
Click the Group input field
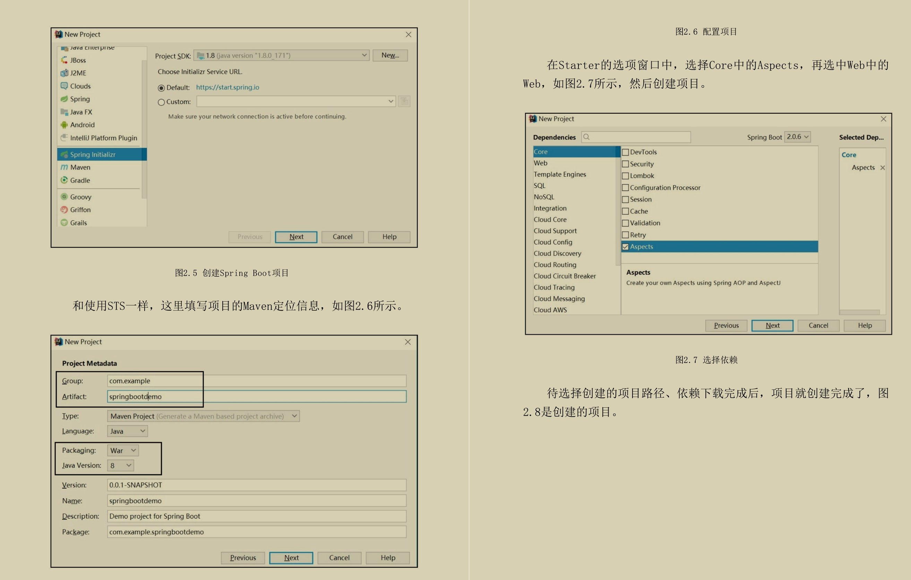point(257,381)
